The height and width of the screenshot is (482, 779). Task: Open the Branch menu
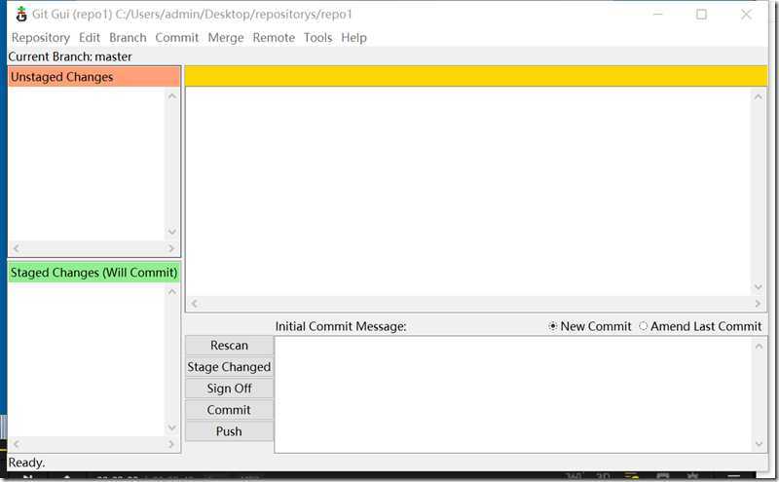(x=128, y=38)
